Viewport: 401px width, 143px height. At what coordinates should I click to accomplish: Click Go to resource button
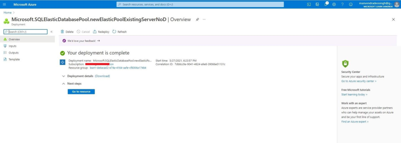click(x=81, y=91)
